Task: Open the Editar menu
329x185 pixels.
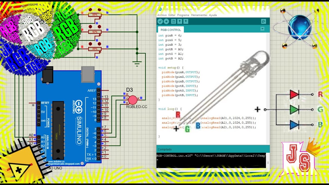Action: click(x=172, y=15)
